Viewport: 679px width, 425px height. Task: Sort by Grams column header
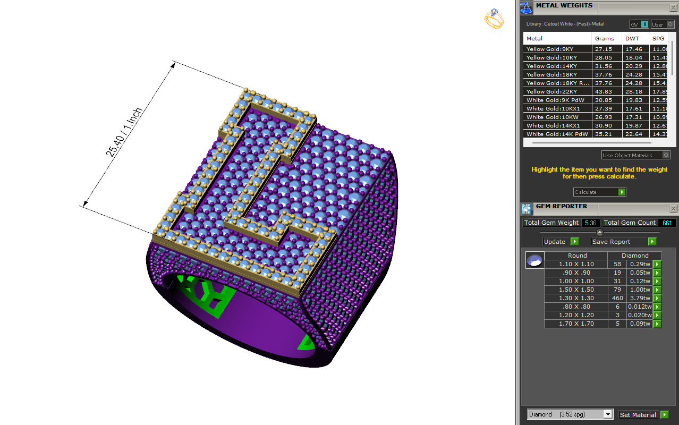607,38
